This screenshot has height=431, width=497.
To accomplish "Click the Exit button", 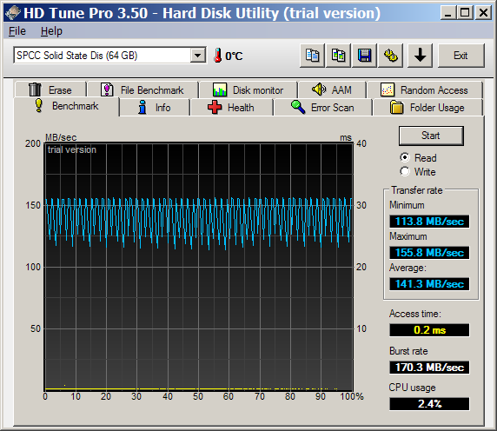I will (461, 56).
